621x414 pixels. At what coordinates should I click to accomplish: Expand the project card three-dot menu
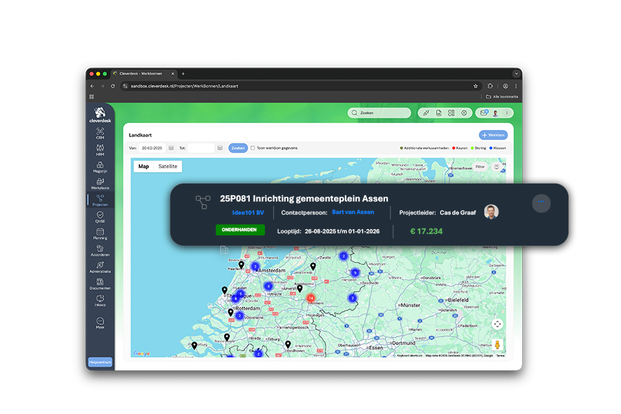coord(541,202)
